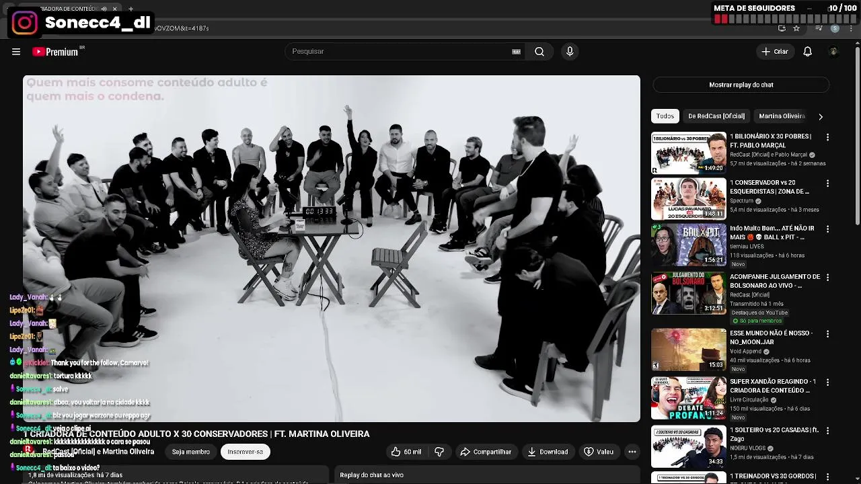861x484 pixels.
Task: Click Inscrever-se subscribe button
Action: (x=246, y=452)
